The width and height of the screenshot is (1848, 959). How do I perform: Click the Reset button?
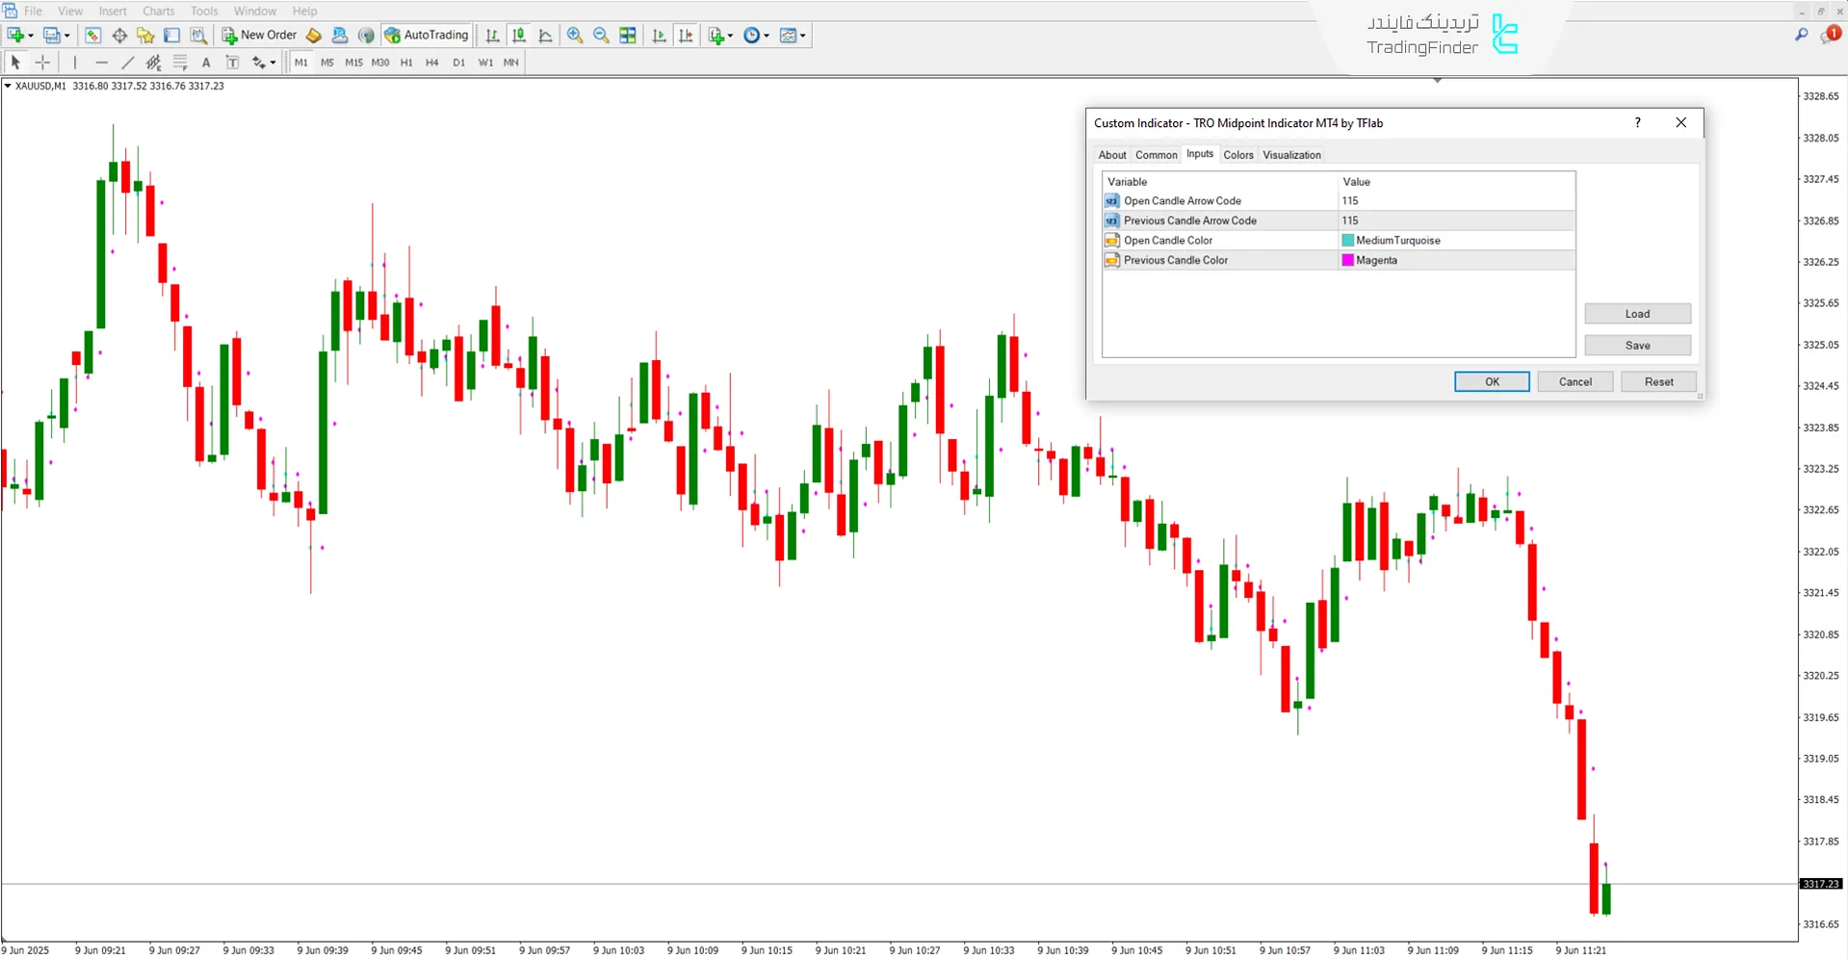pos(1658,382)
